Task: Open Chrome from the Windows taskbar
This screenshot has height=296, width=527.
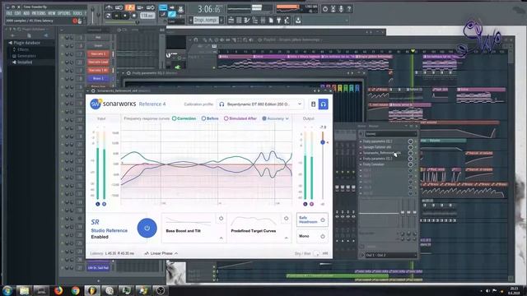Action: (x=75, y=290)
